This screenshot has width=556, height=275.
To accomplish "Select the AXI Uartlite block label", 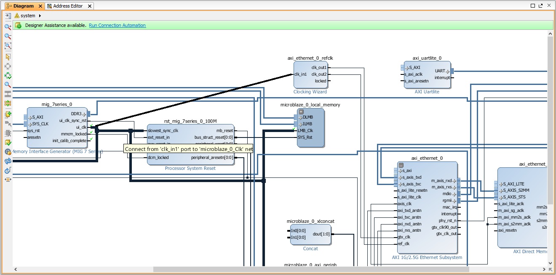I will coord(427,92).
